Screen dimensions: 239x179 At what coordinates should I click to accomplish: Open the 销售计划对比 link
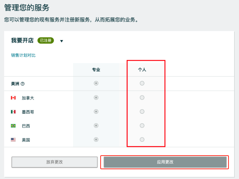pyautogui.click(x=23, y=55)
